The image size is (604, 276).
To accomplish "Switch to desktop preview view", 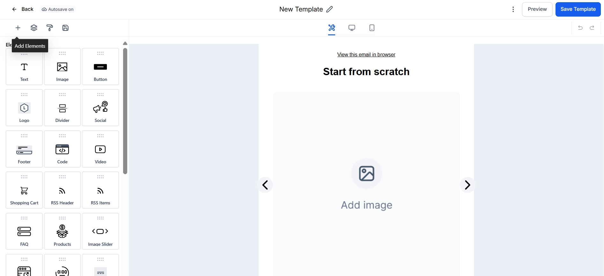I will click(352, 28).
